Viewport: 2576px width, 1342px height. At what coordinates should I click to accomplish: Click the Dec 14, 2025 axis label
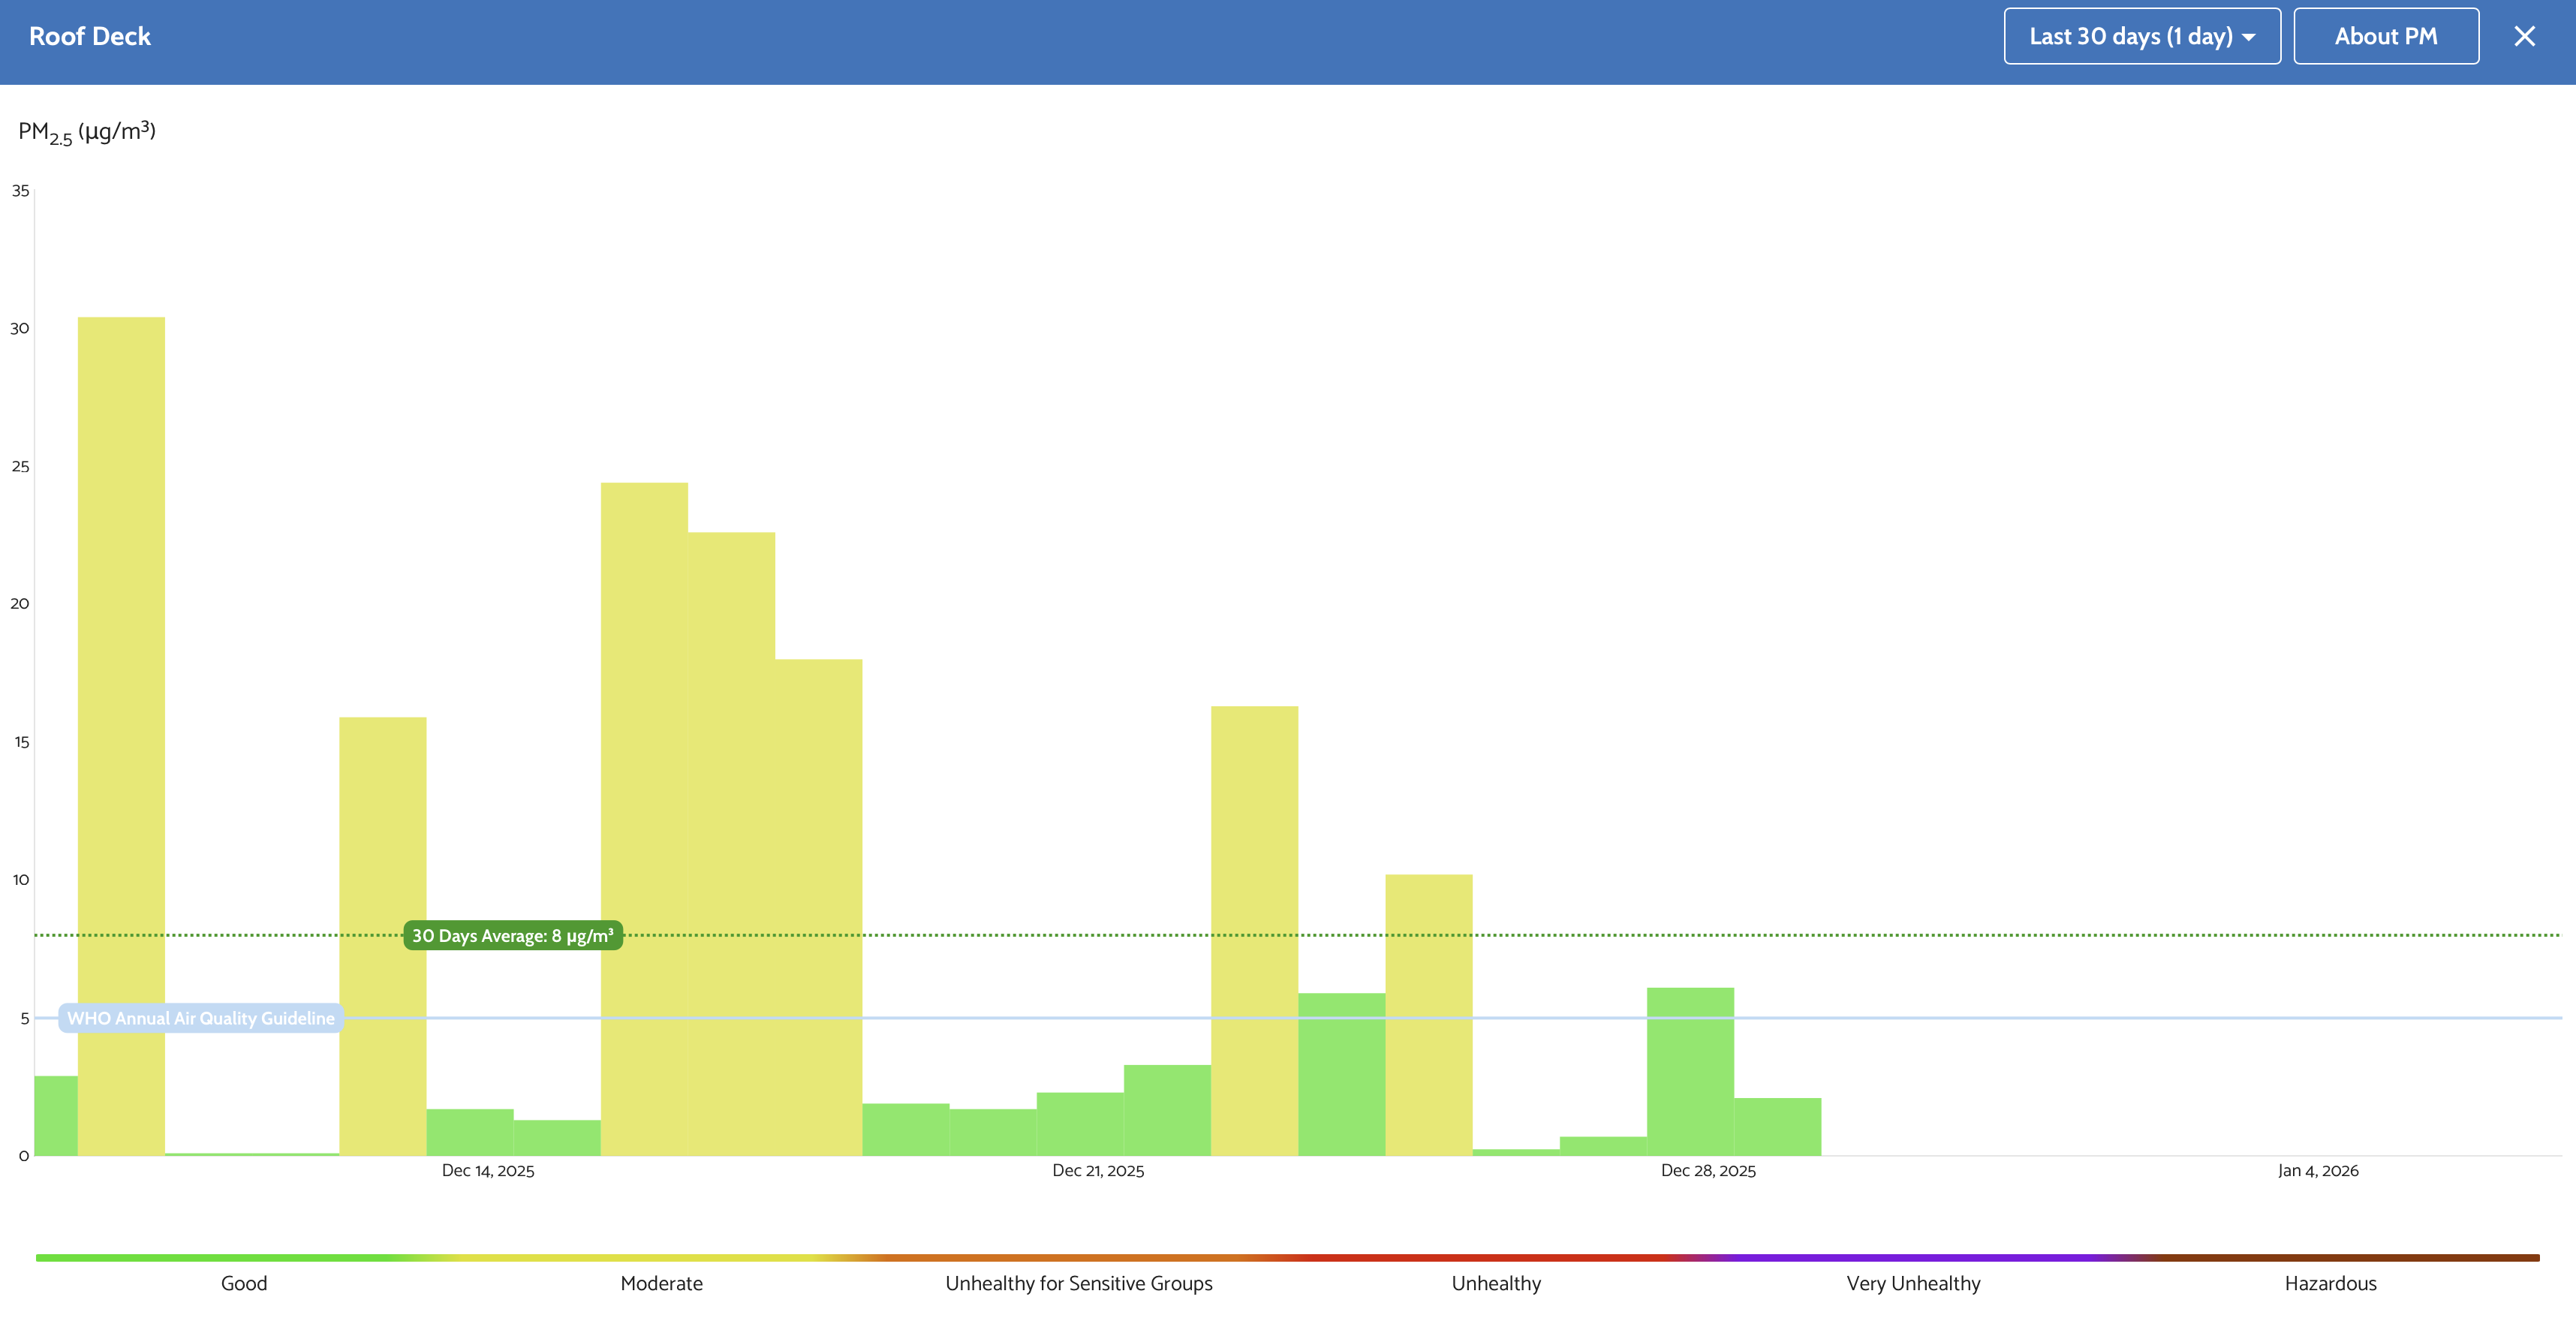[488, 1171]
